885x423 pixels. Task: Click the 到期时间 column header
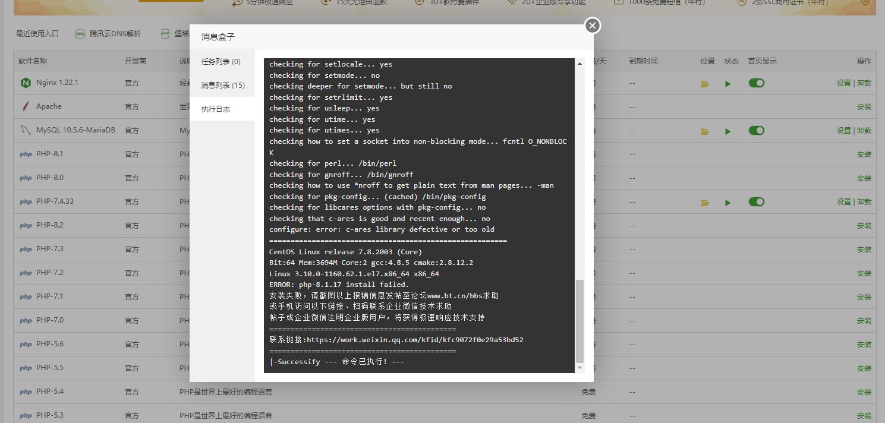coord(644,61)
